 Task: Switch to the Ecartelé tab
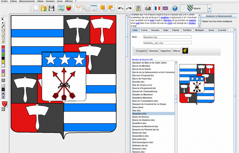pos(222,30)
